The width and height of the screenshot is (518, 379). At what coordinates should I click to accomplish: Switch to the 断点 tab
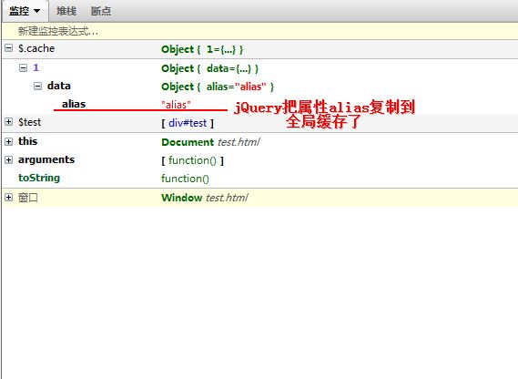click(x=101, y=11)
